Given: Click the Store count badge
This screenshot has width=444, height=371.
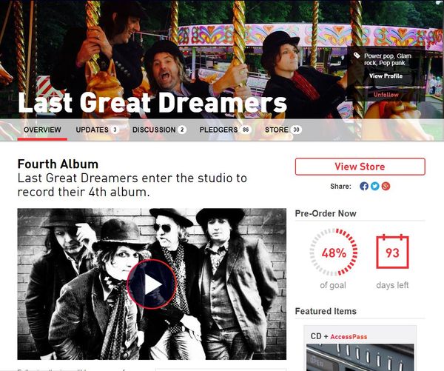Looking at the screenshot, I should [x=296, y=130].
